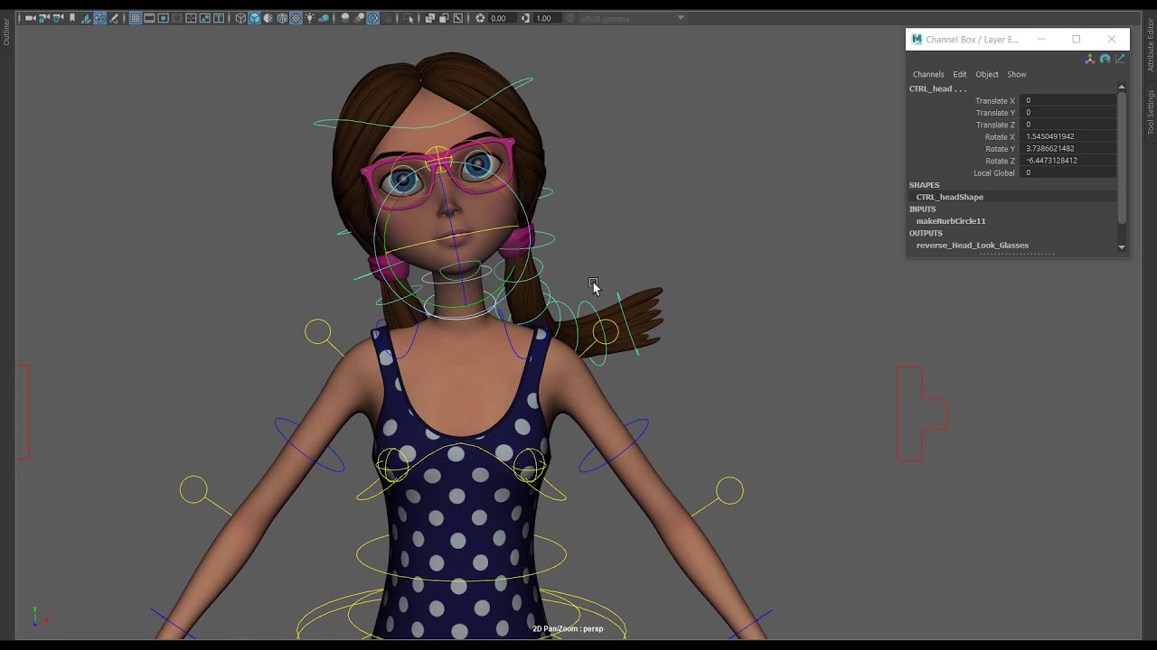Click the Isolate Select icon
1157x650 pixels.
tap(408, 18)
